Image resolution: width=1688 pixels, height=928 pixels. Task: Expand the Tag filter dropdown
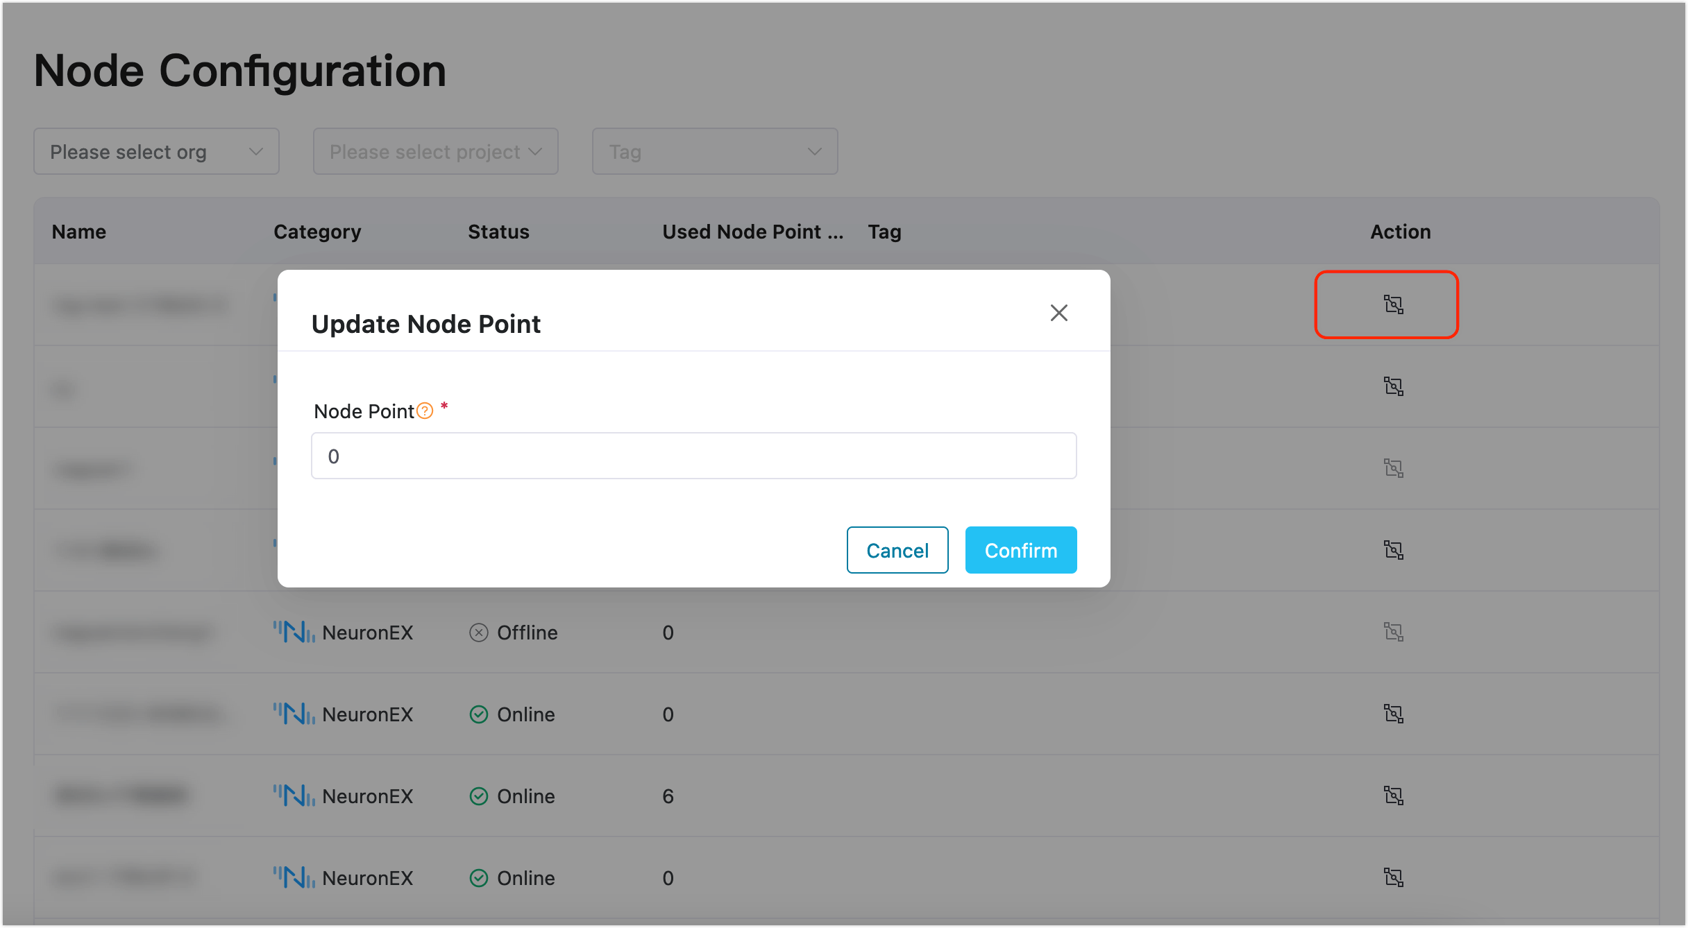pos(714,151)
